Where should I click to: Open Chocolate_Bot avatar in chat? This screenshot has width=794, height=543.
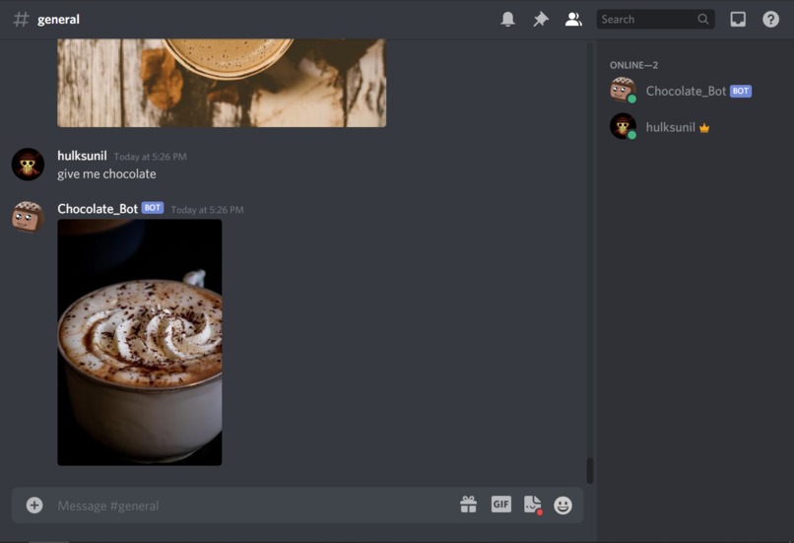pyautogui.click(x=28, y=217)
